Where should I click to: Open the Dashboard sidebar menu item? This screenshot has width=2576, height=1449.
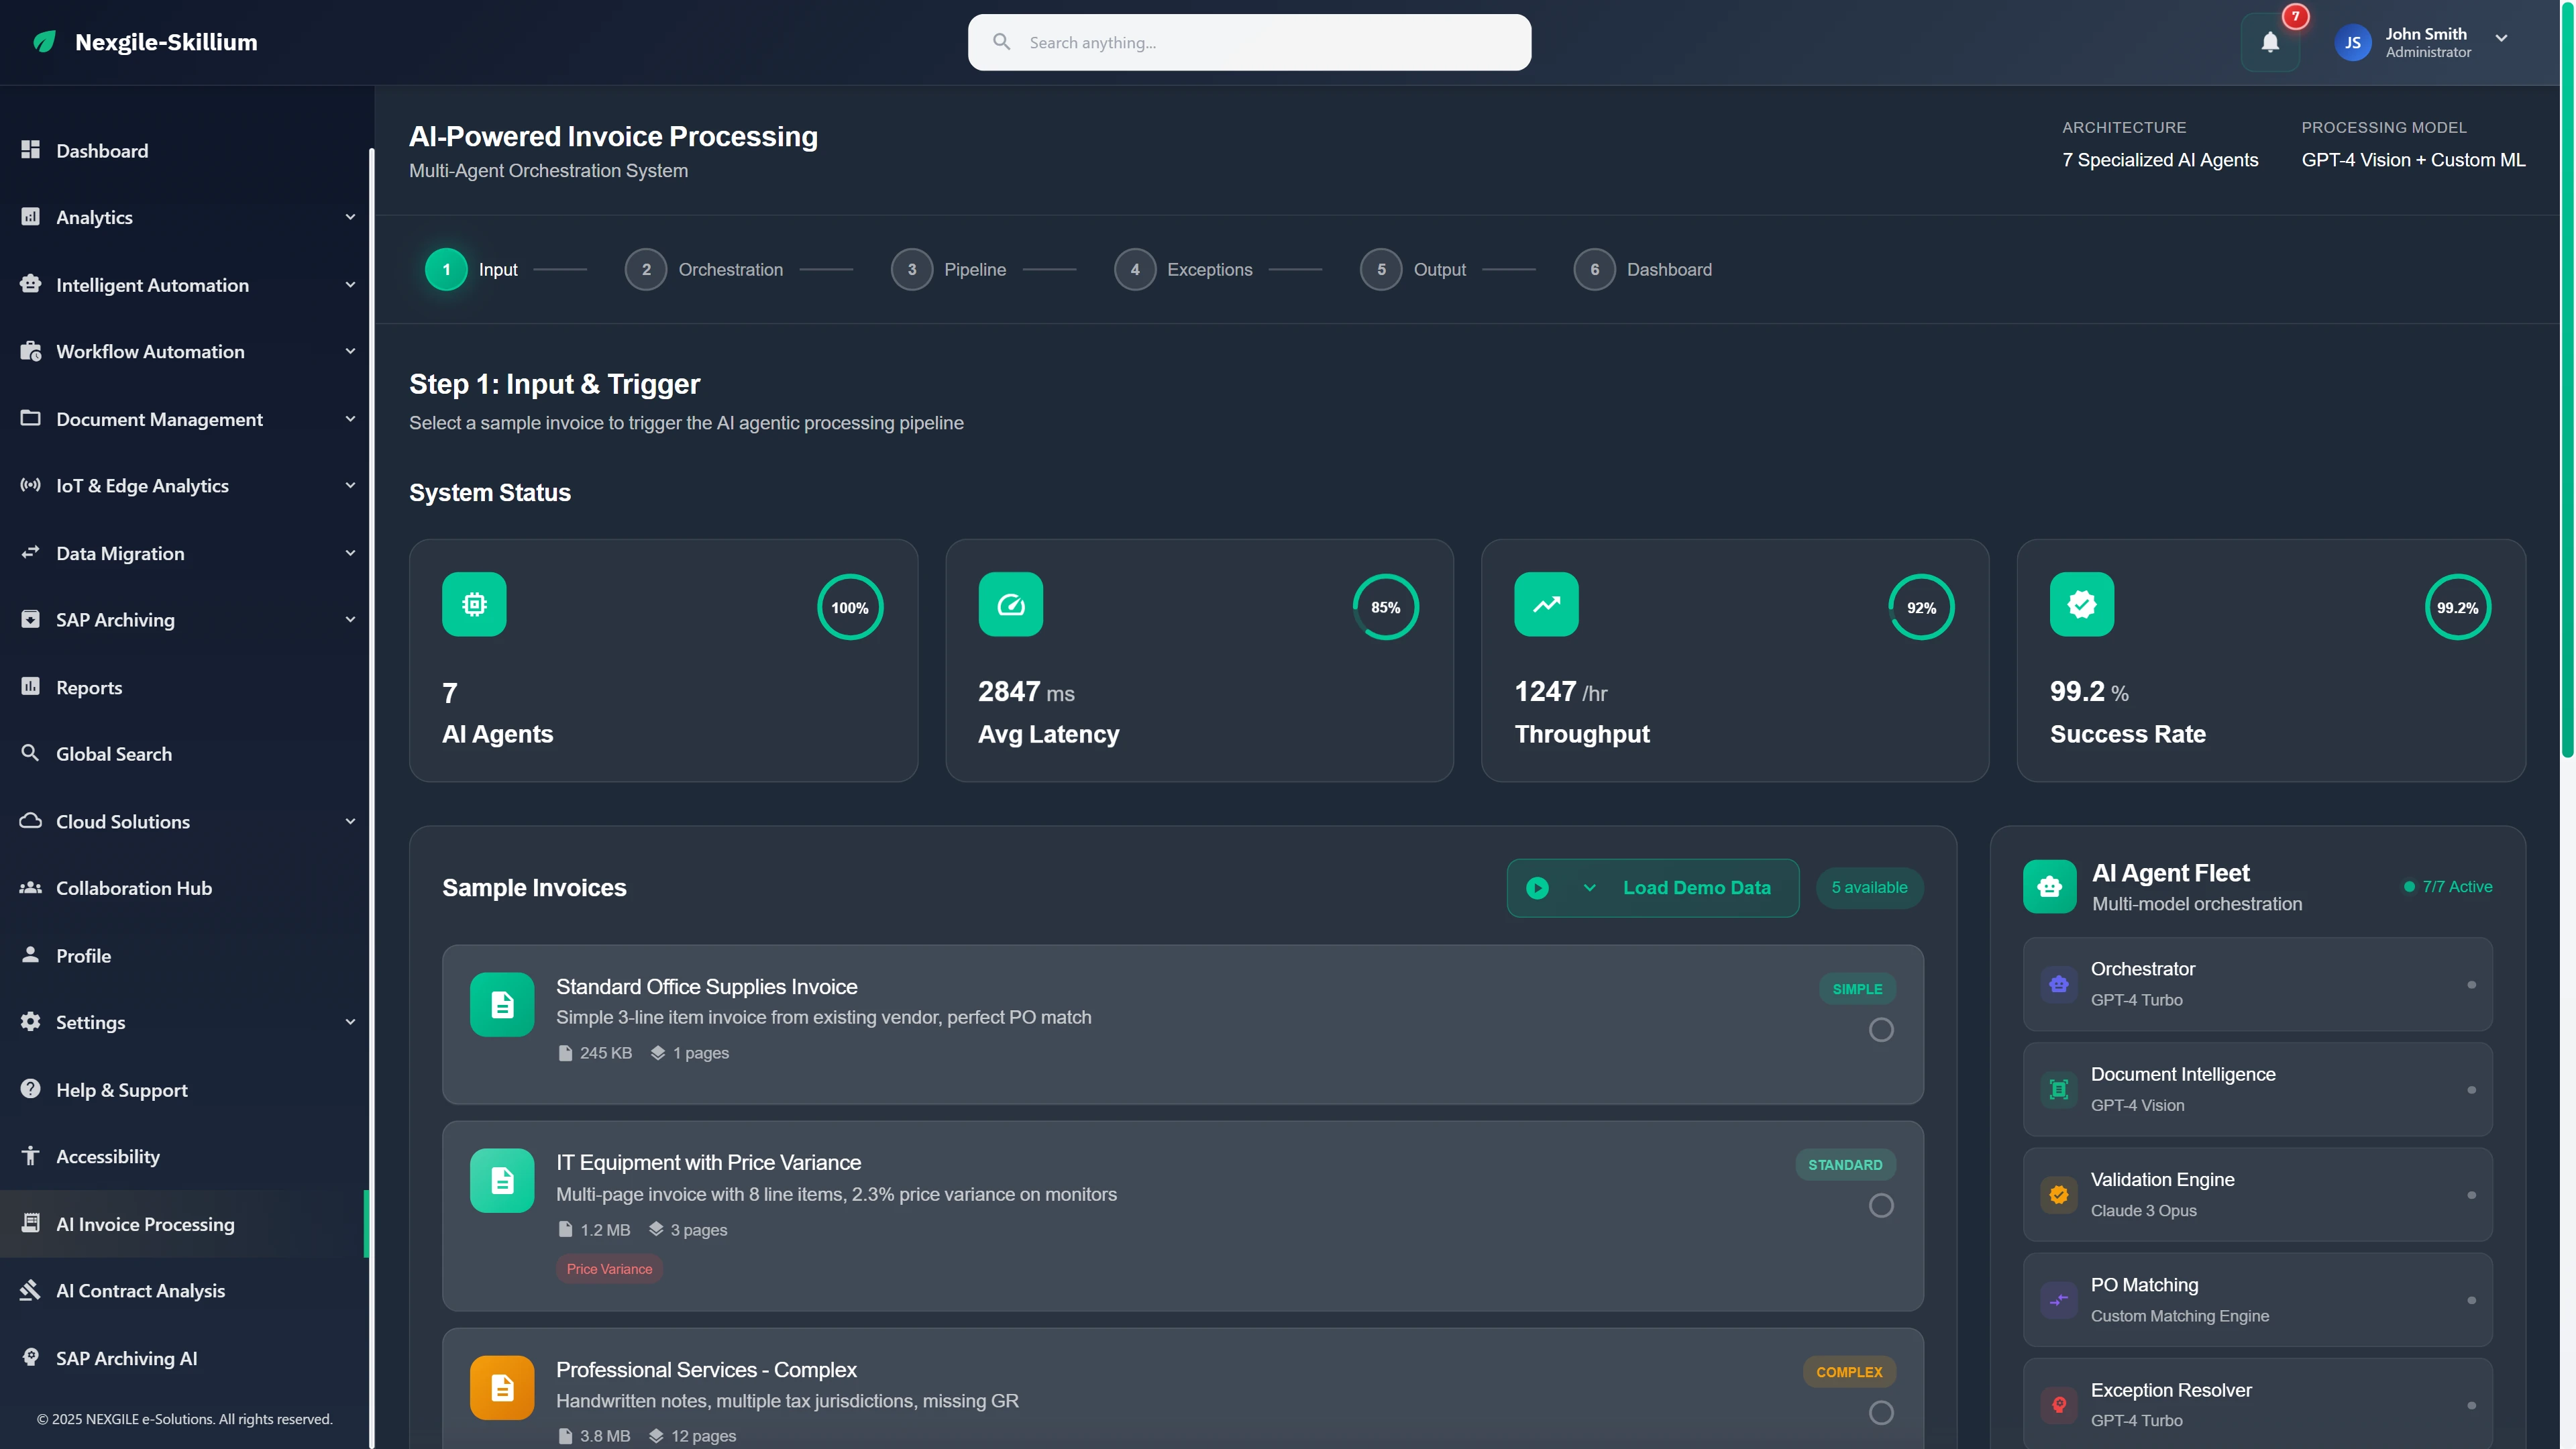(x=100, y=150)
